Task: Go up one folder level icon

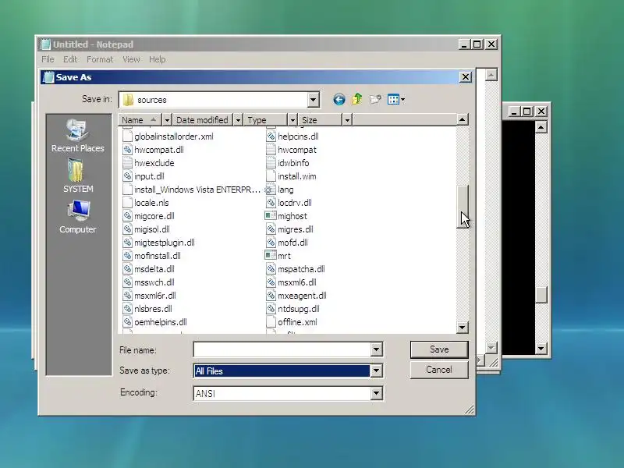Action: coord(357,99)
